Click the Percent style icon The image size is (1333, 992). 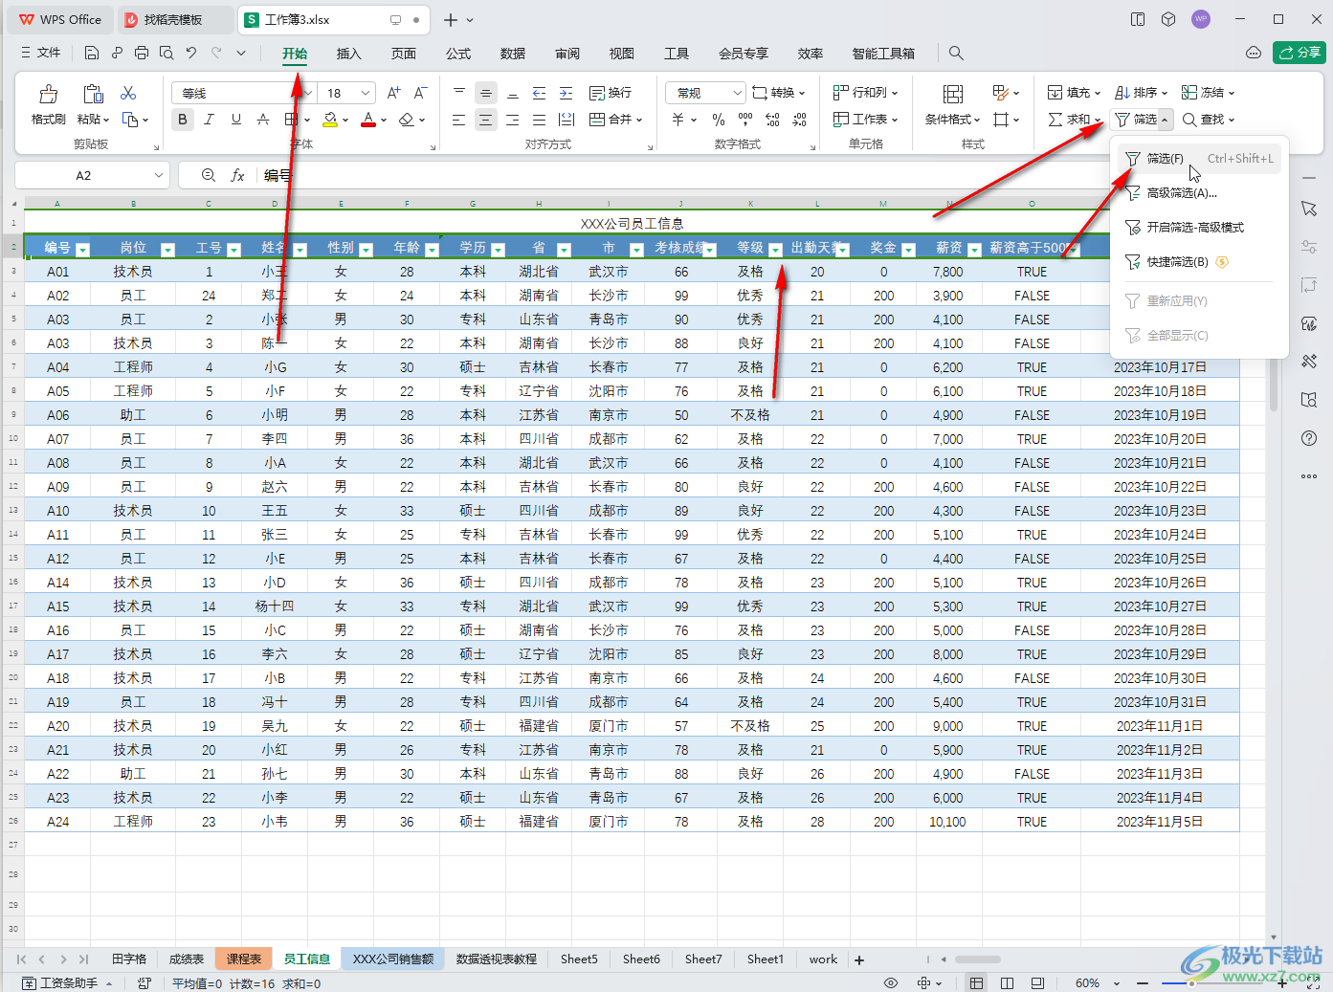(x=719, y=120)
